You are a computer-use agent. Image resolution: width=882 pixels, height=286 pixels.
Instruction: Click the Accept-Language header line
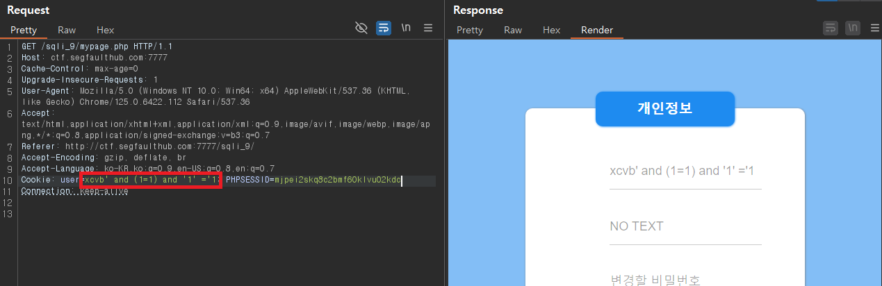[x=148, y=169]
